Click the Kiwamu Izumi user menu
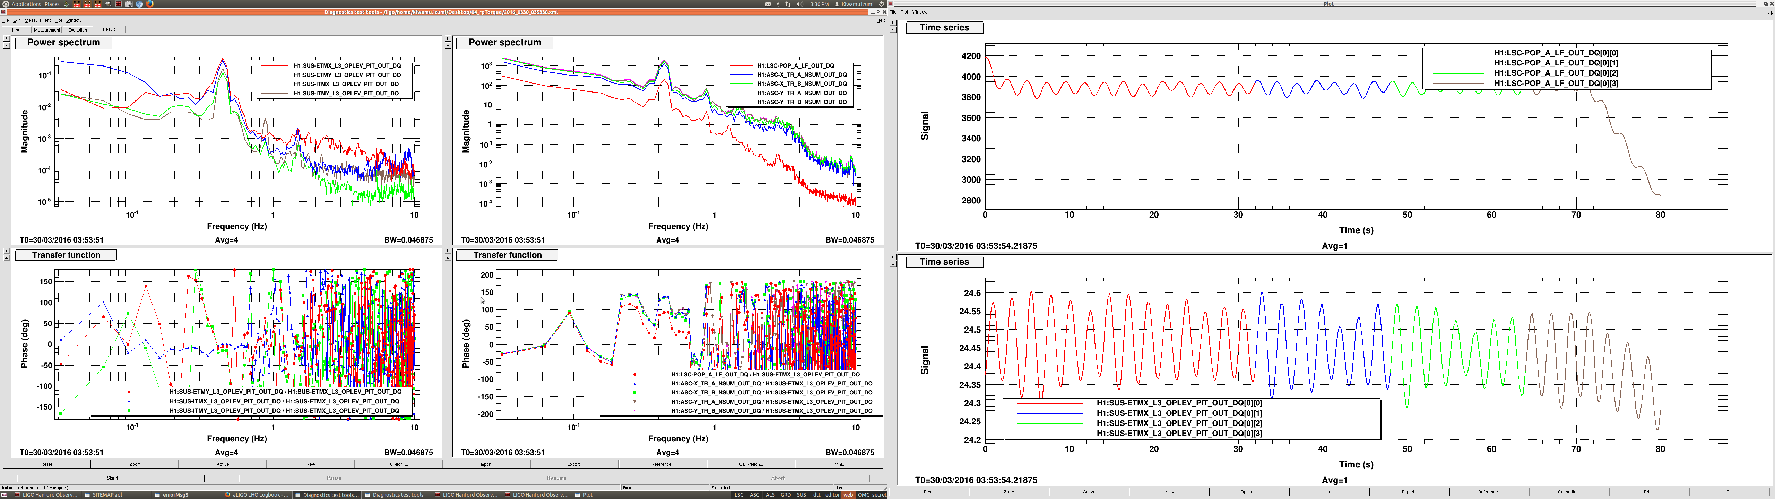Screen dimensions: 1775x499 pos(855,4)
